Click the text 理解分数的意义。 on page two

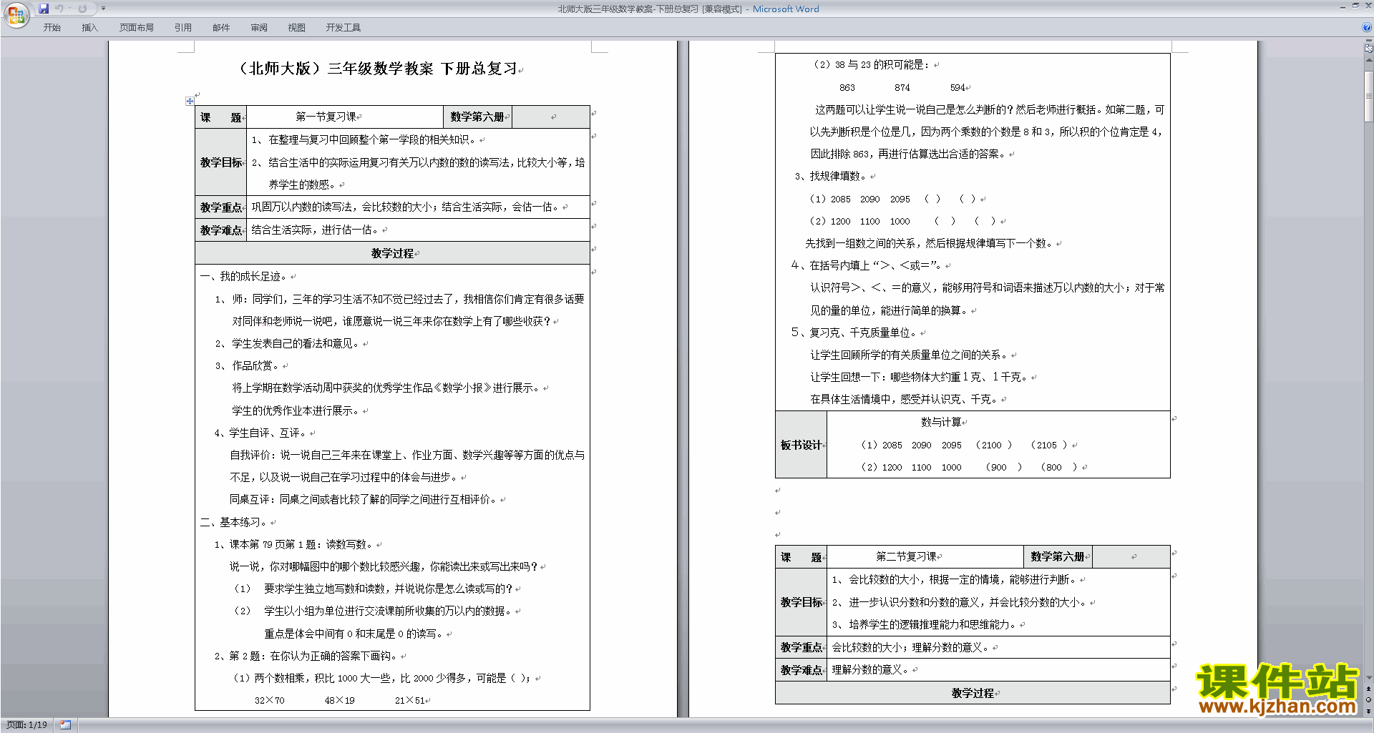870,669
